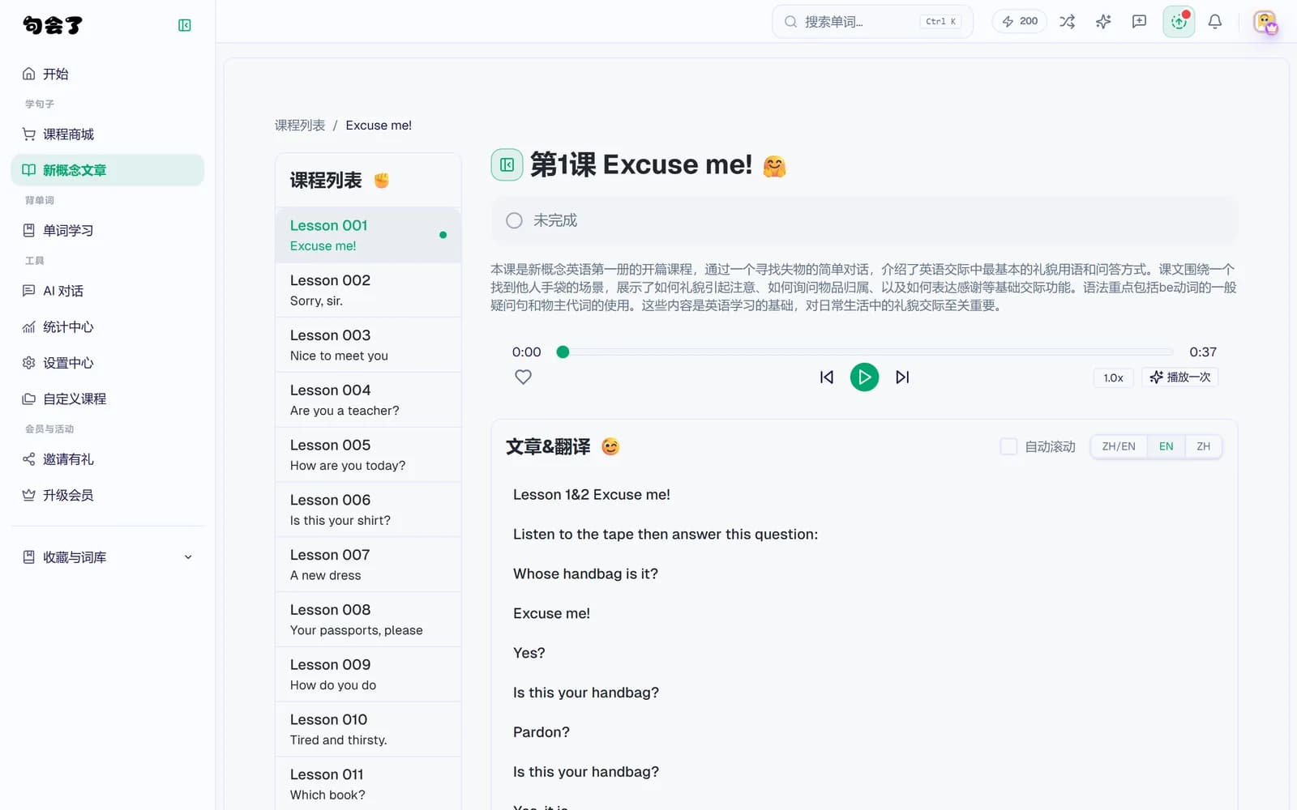Skip to next track
The image size is (1297, 810).
[902, 377]
